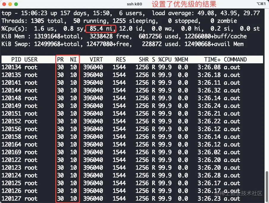Click PID 120141 in process list
The height and width of the screenshot is (203, 269).
pyautogui.click(x=11, y=83)
